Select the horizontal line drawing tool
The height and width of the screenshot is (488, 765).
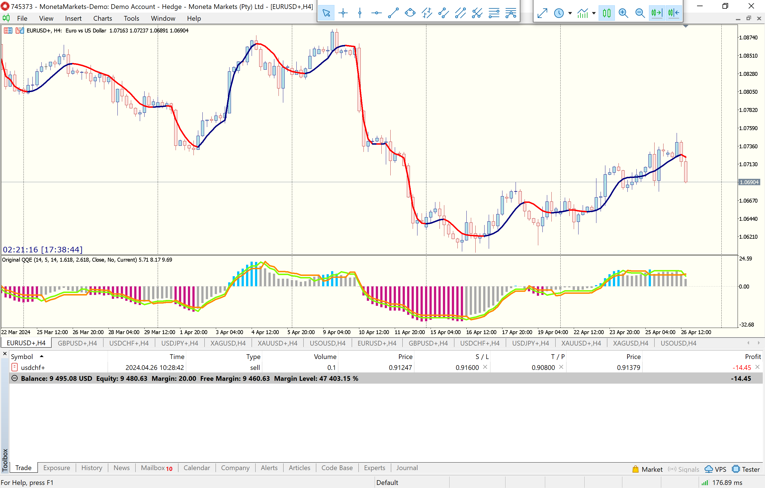coord(376,13)
